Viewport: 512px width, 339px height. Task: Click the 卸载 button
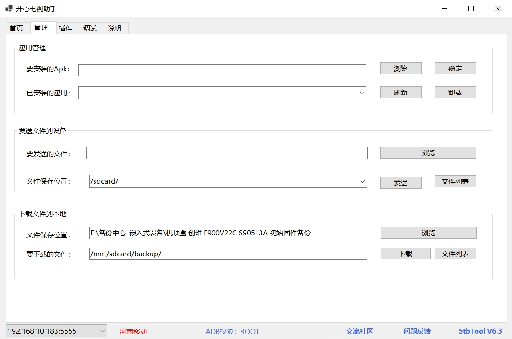click(455, 92)
